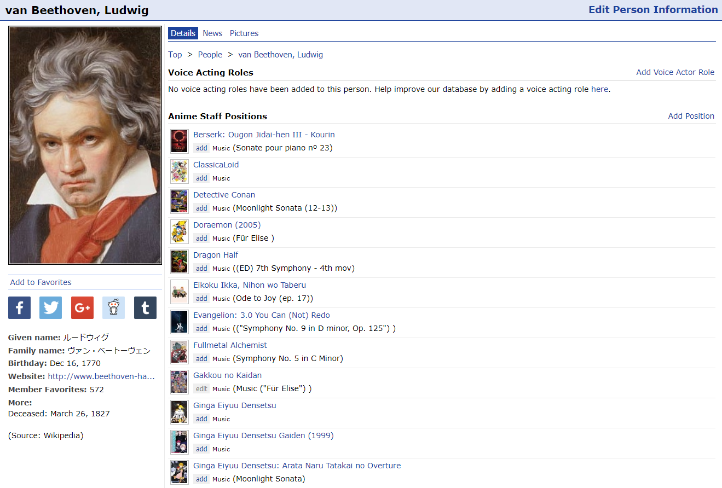Open Gakkou no Kaidan title link

coord(228,375)
